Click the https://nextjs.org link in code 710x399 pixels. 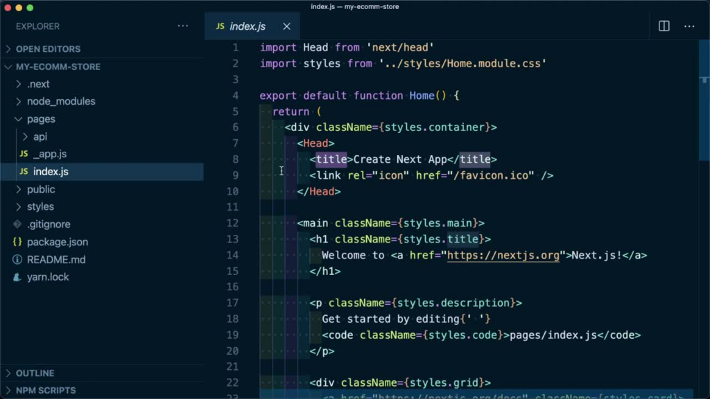coord(503,255)
